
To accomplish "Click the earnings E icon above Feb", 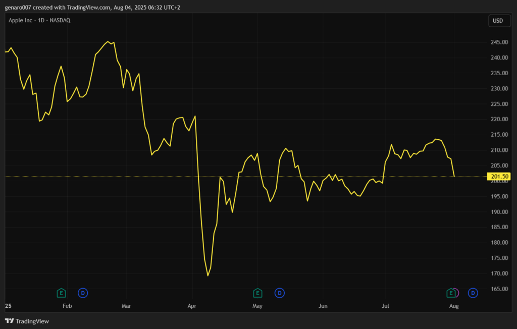I will 61,293.
